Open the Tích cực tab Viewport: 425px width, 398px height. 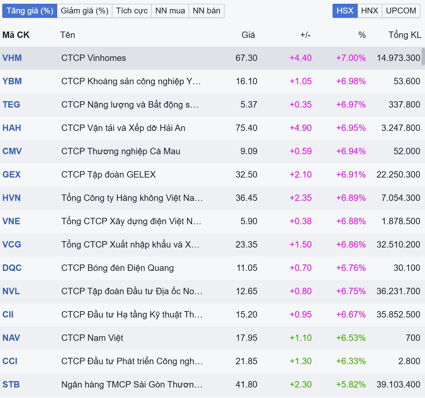(x=132, y=11)
